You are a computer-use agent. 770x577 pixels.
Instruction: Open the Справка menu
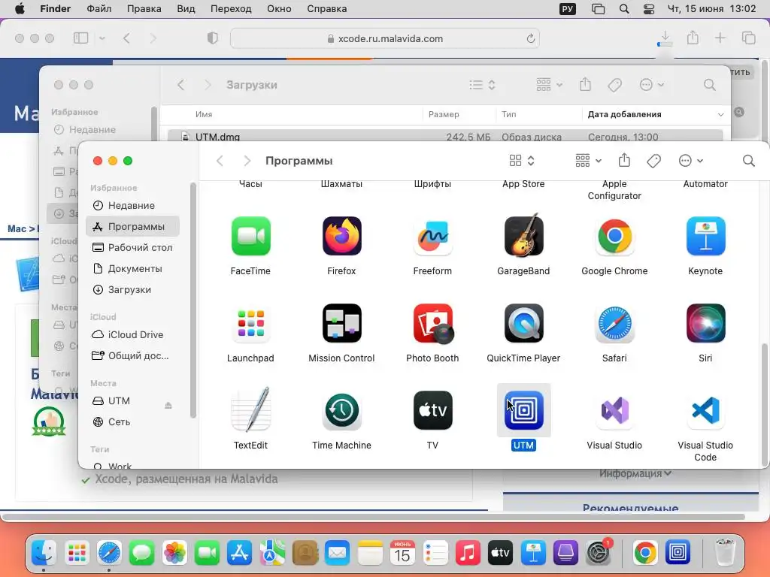pos(326,9)
